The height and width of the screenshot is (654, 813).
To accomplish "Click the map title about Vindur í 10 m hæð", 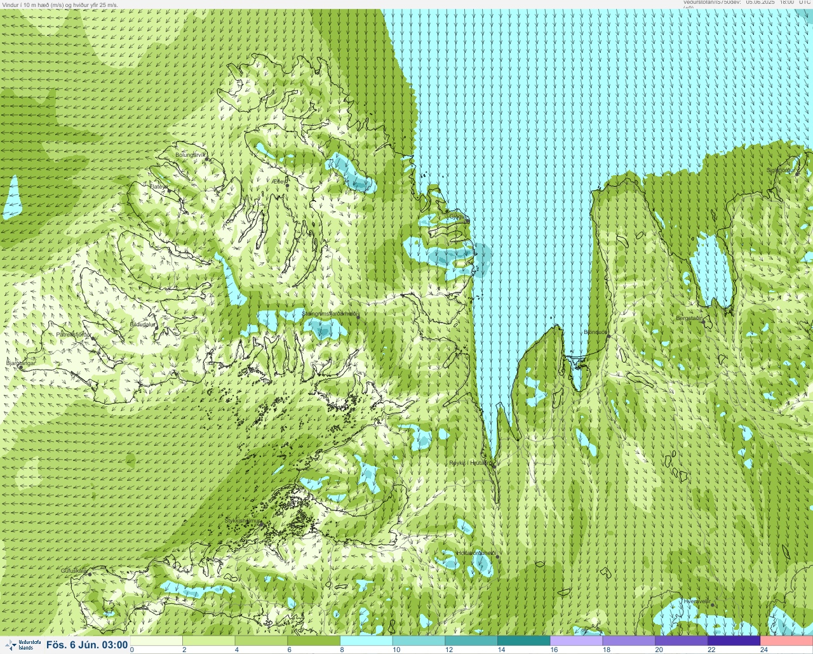I will tap(60, 4).
